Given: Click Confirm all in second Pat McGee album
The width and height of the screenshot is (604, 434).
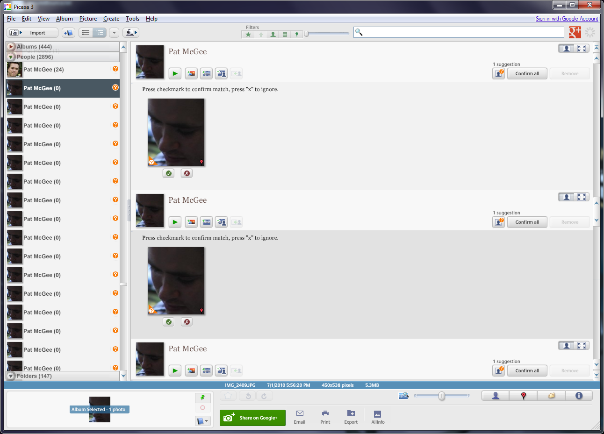Looking at the screenshot, I should pyautogui.click(x=527, y=222).
